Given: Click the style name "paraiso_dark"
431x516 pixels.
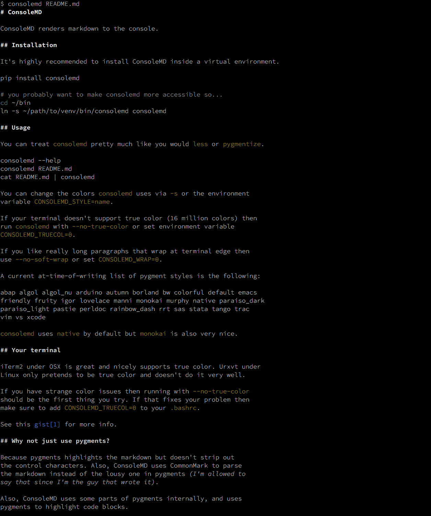Looking at the screenshot, I should tap(242, 301).
